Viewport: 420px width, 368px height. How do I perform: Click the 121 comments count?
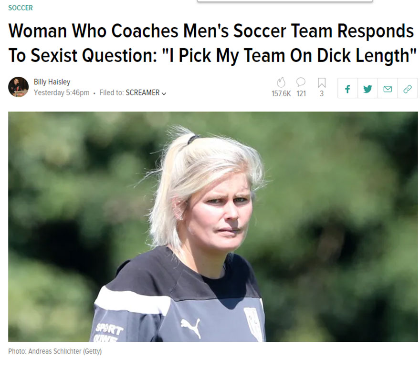(301, 94)
